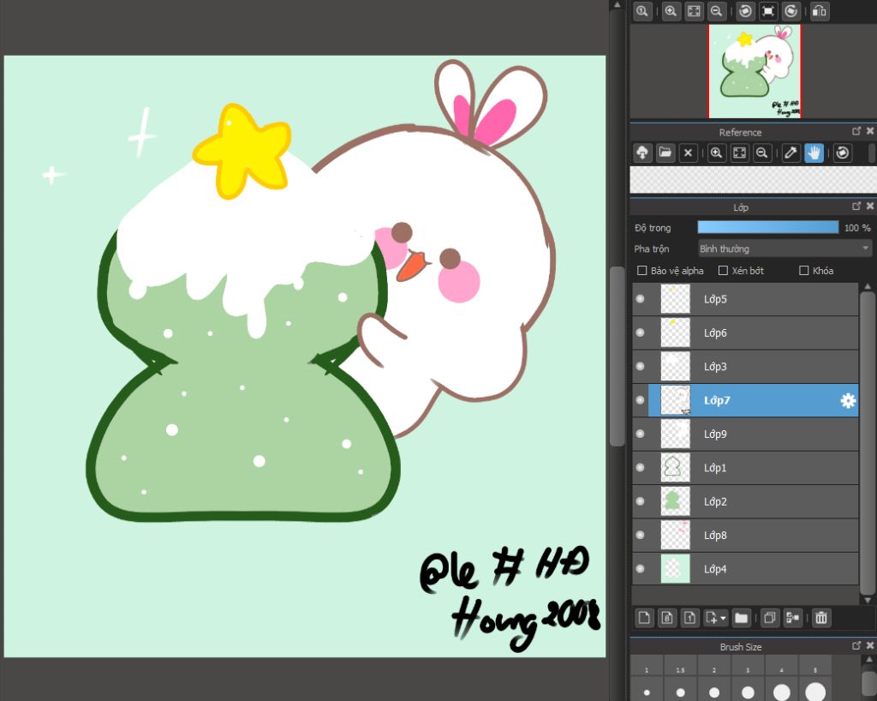The image size is (877, 701).
Task: Hide the Lớp6 layer
Action: (x=641, y=333)
